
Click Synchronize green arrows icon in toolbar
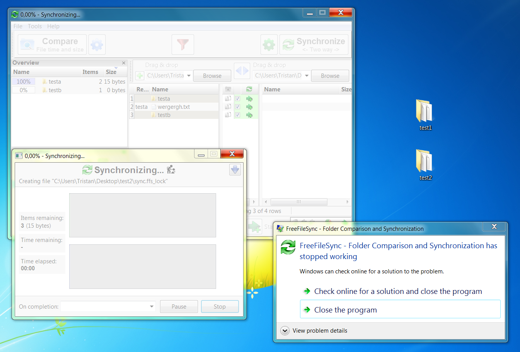(x=288, y=45)
